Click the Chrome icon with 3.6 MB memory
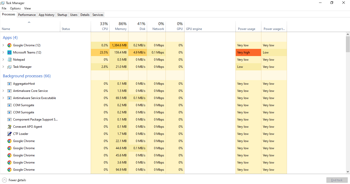The width and height of the screenshot is (350, 184). (x=9, y=163)
